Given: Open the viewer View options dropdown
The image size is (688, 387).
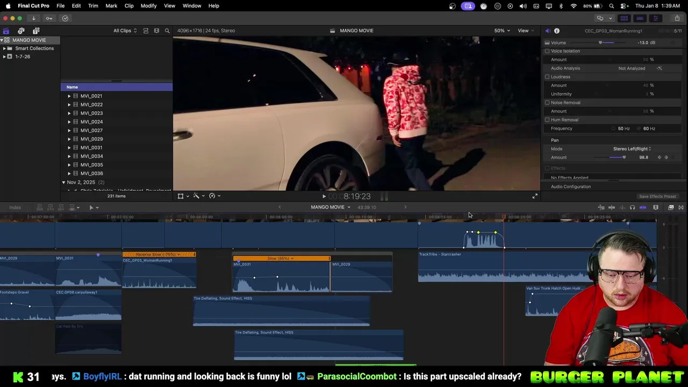Looking at the screenshot, I should point(526,31).
